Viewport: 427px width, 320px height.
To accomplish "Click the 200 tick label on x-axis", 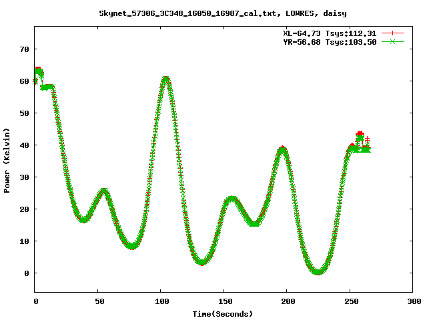I will (x=288, y=301).
